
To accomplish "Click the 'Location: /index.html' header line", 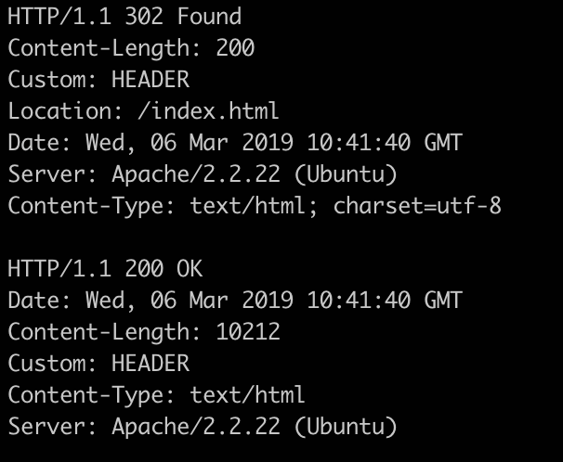I will click(x=143, y=111).
